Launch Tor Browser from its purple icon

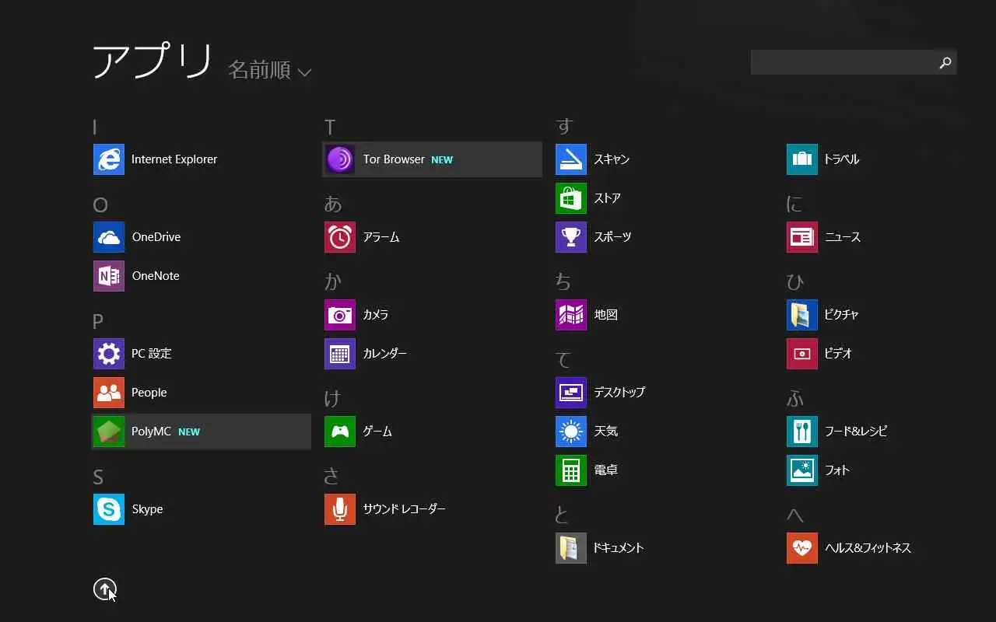coord(340,159)
